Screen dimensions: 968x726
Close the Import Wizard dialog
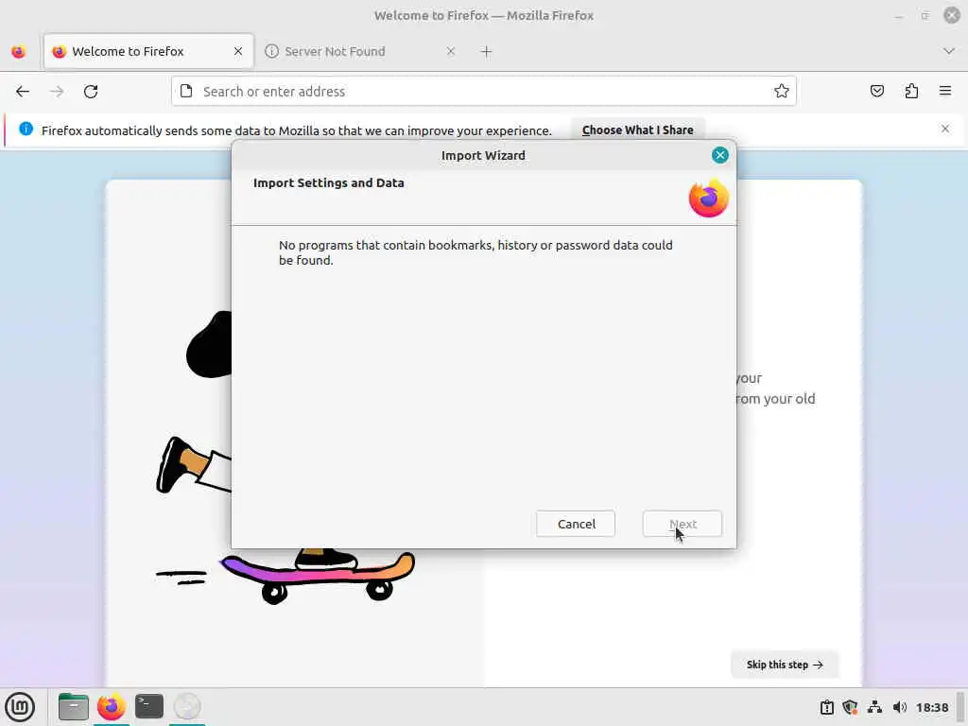tap(719, 155)
